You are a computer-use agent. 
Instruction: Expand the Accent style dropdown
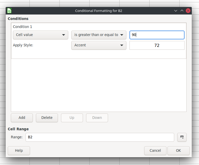(99, 45)
